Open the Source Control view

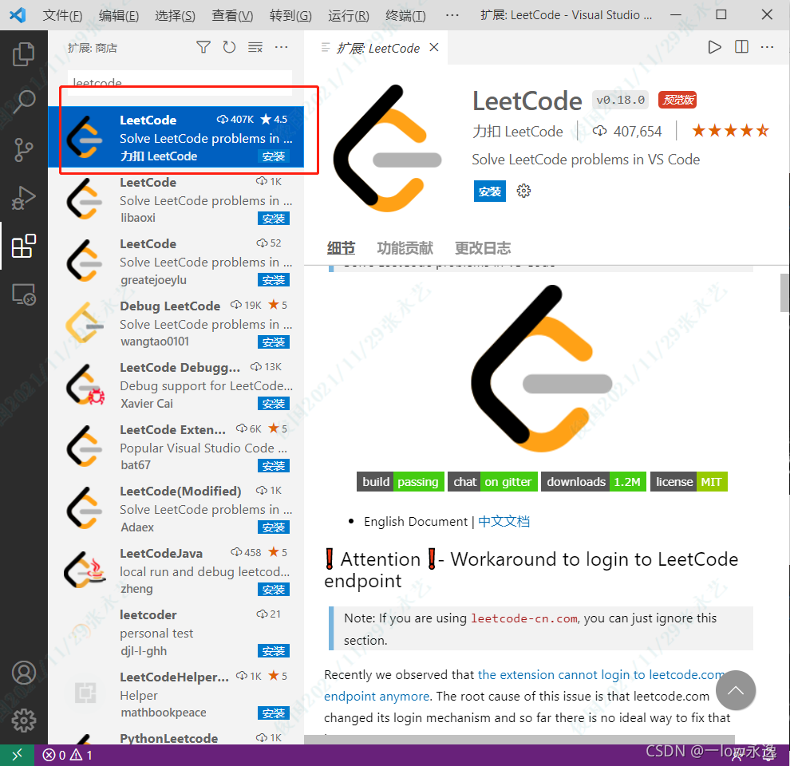[23, 150]
